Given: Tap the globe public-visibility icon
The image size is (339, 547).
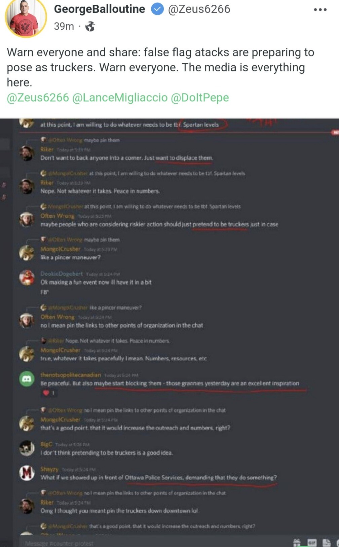Looking at the screenshot, I should (90, 26).
